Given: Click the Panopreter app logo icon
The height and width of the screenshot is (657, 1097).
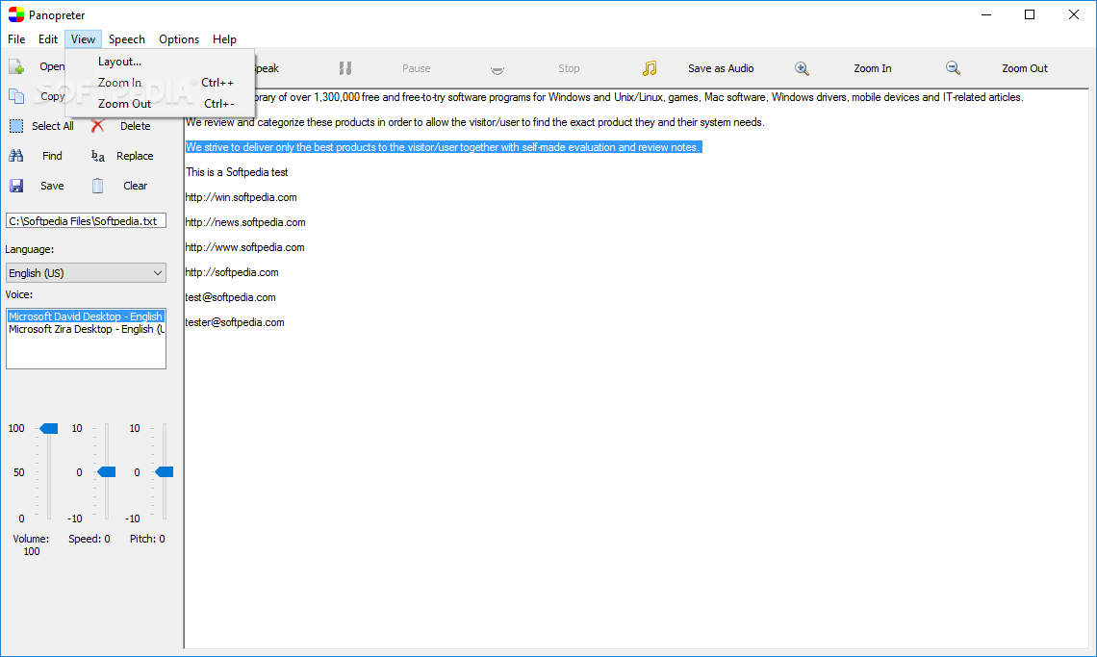Looking at the screenshot, I should [x=15, y=14].
